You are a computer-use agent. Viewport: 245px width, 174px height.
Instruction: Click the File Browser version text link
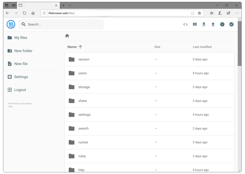click(x=20, y=103)
